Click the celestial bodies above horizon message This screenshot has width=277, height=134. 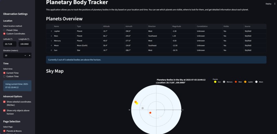click(x=156, y=60)
